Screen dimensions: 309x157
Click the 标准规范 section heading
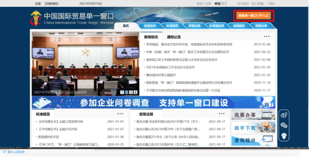tap(43, 114)
